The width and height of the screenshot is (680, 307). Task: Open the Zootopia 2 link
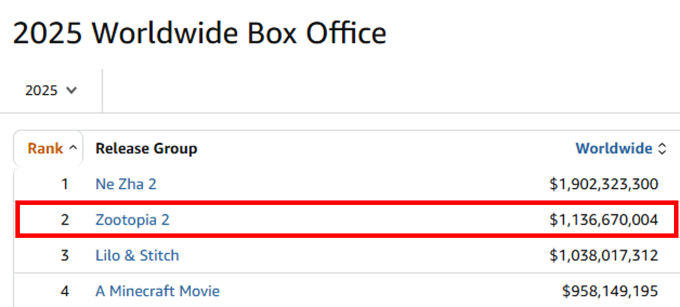coord(132,220)
